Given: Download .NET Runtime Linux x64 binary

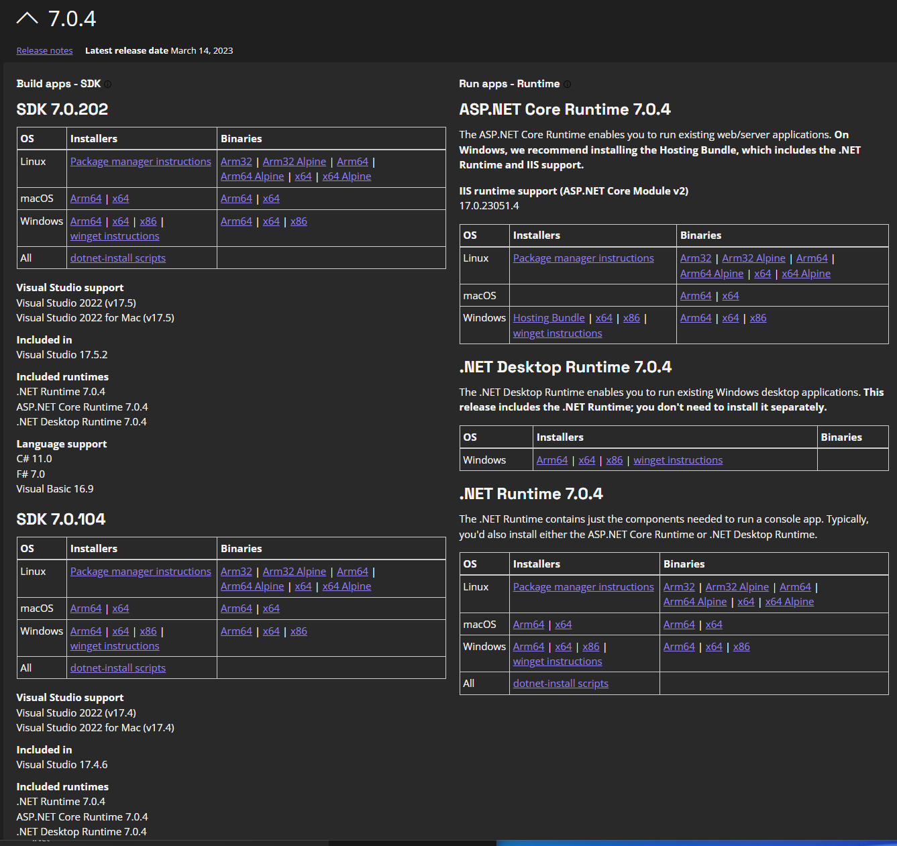Looking at the screenshot, I should click(x=746, y=602).
